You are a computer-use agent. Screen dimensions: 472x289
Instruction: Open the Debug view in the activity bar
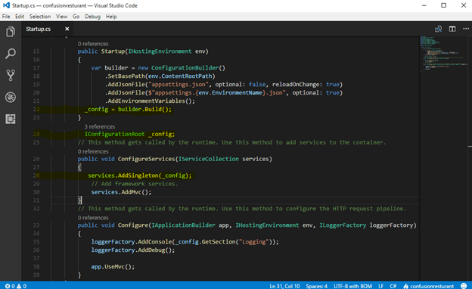click(11, 98)
